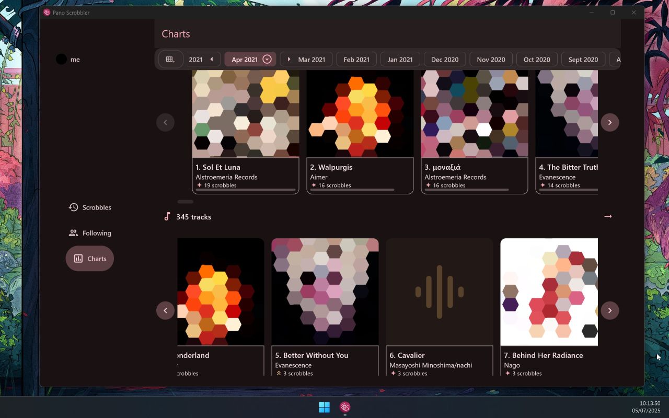Click the '6. Cavalier' title
This screenshot has height=418, width=669.
pyautogui.click(x=407, y=355)
